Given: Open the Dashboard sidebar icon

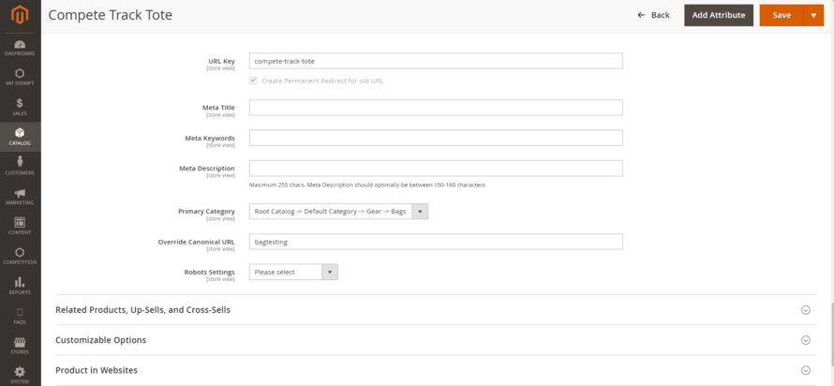Looking at the screenshot, I should [x=20, y=48].
